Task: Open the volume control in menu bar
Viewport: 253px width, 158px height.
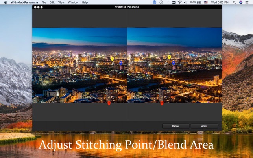Action: (x=185, y=2)
